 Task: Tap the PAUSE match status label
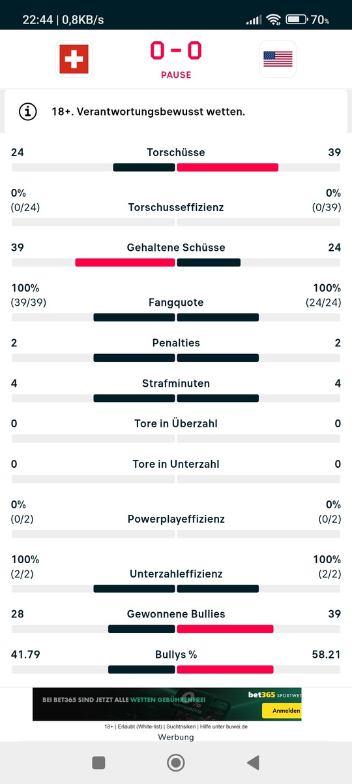[x=176, y=74]
